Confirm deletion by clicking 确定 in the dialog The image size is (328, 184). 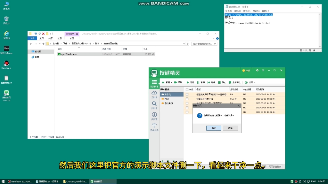[214, 128]
